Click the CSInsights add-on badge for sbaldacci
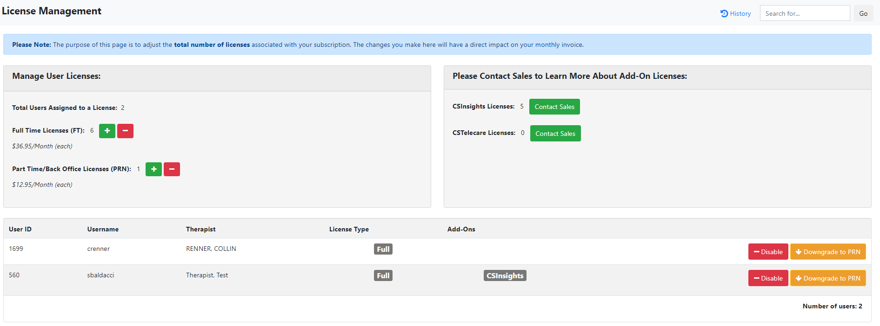The width and height of the screenshot is (880, 326). (505, 275)
